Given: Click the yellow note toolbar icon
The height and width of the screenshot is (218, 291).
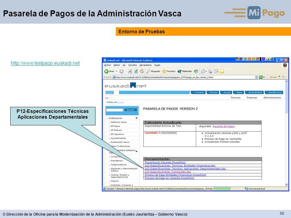Looking at the screenshot, I should pyautogui.click(x=222, y=71).
